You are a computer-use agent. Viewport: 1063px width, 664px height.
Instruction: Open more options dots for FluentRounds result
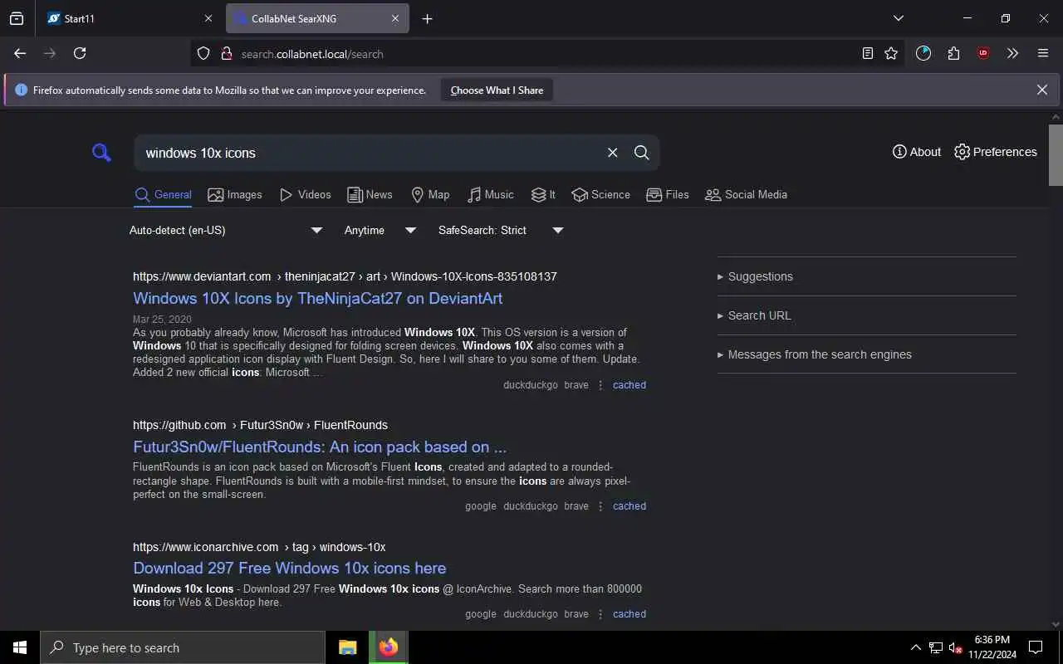(600, 506)
